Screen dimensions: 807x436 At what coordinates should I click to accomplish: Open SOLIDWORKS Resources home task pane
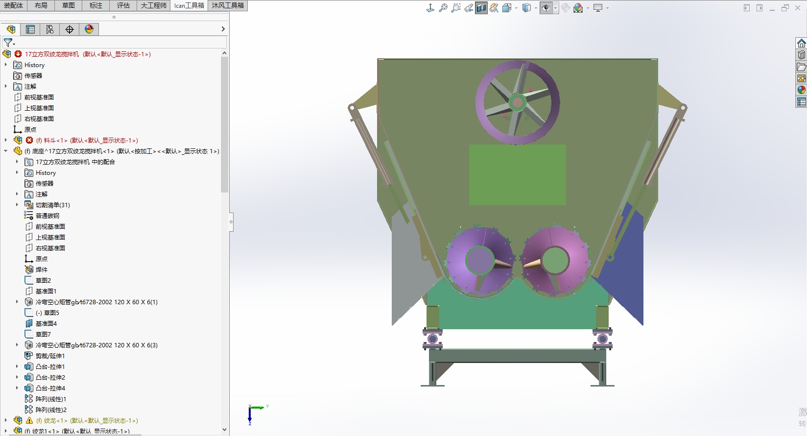801,43
